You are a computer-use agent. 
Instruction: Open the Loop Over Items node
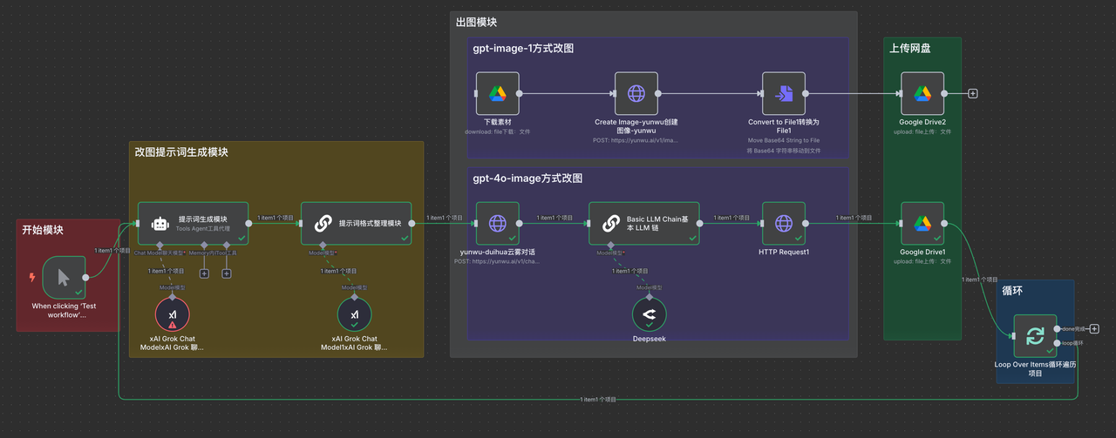1035,336
